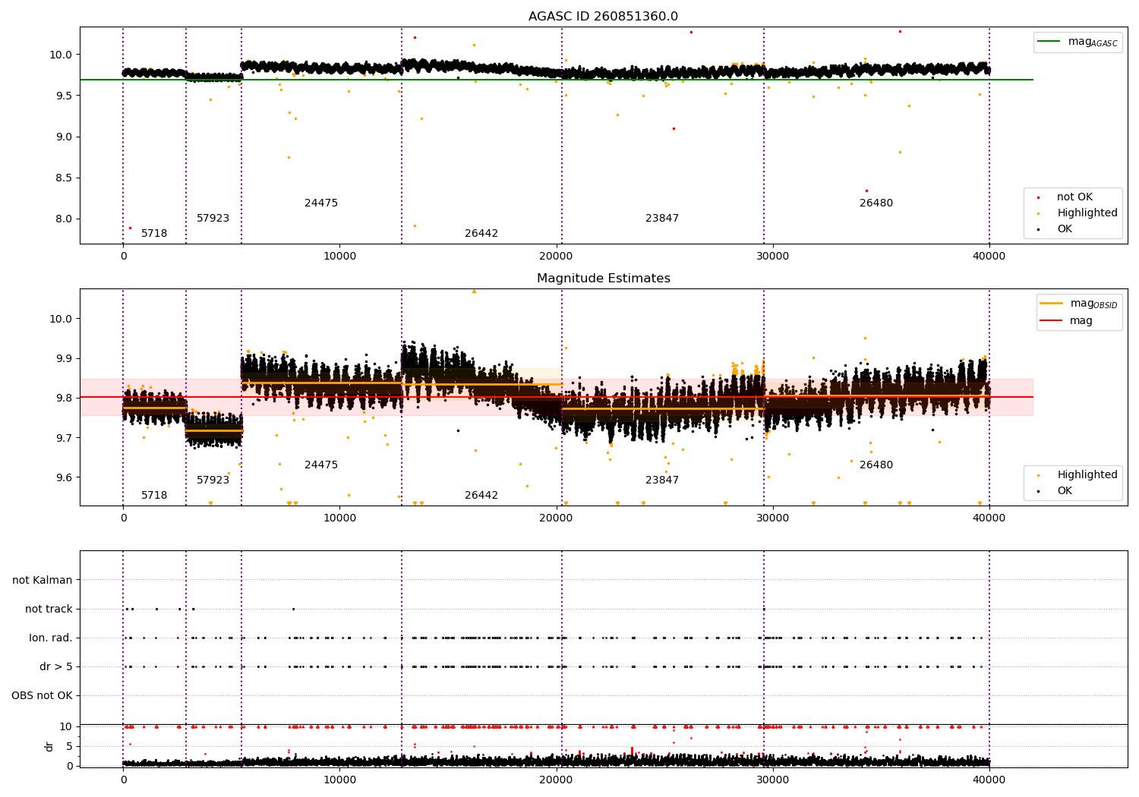The image size is (1139, 797).
Task: Click x-axis tick 40000 under middle plot
Action: pyautogui.click(x=989, y=518)
